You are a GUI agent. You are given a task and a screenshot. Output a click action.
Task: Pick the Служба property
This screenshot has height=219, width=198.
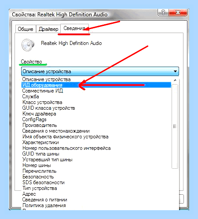[x=96, y=97]
